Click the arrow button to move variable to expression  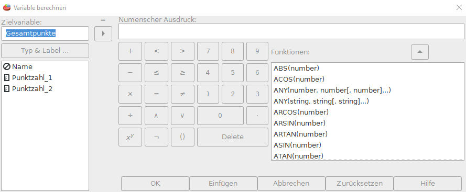click(103, 33)
